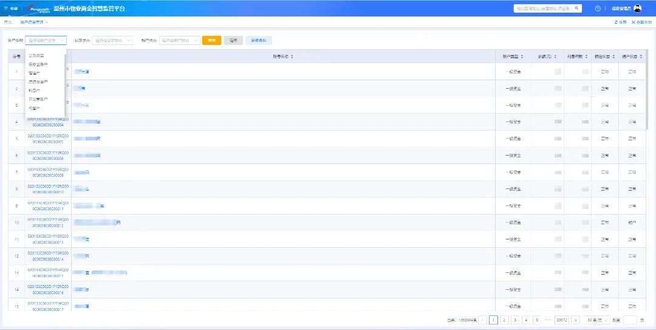The image size is (656, 330).
Task: Close the account info tab via its X
Action: click(46, 22)
